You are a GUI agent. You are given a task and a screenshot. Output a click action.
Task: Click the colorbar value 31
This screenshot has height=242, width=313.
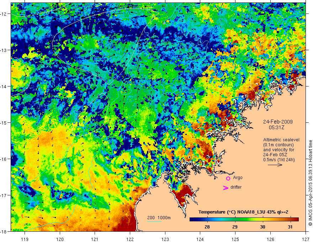coord(291,227)
